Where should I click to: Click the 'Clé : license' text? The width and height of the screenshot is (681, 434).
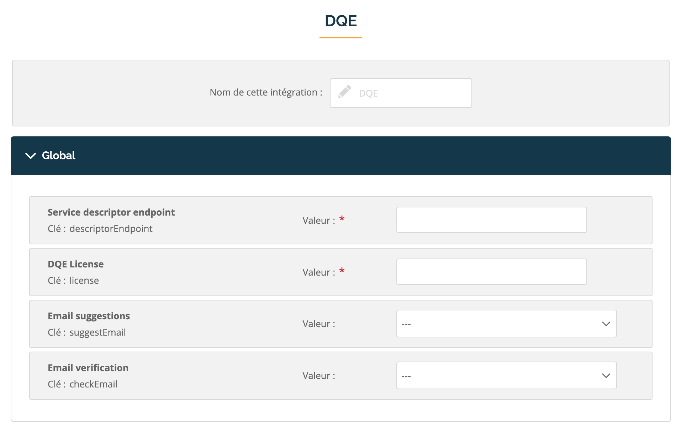click(x=73, y=281)
